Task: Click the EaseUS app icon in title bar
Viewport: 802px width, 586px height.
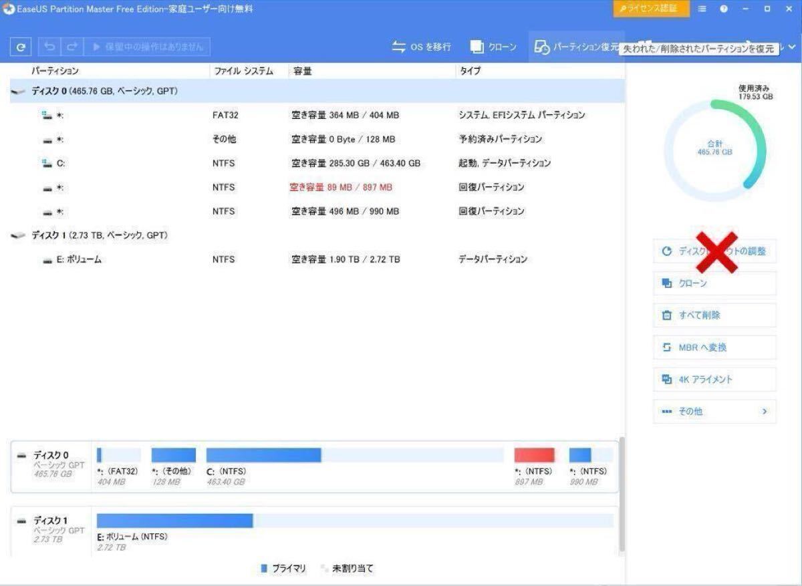Action: tap(8, 9)
